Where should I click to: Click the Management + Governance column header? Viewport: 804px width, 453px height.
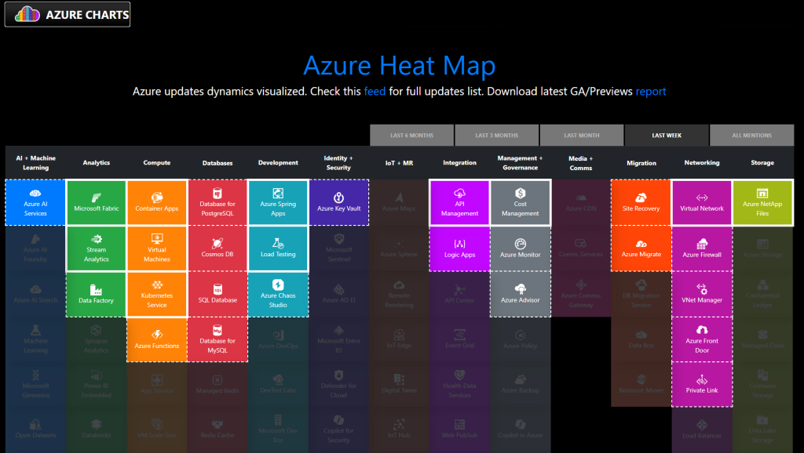521,163
